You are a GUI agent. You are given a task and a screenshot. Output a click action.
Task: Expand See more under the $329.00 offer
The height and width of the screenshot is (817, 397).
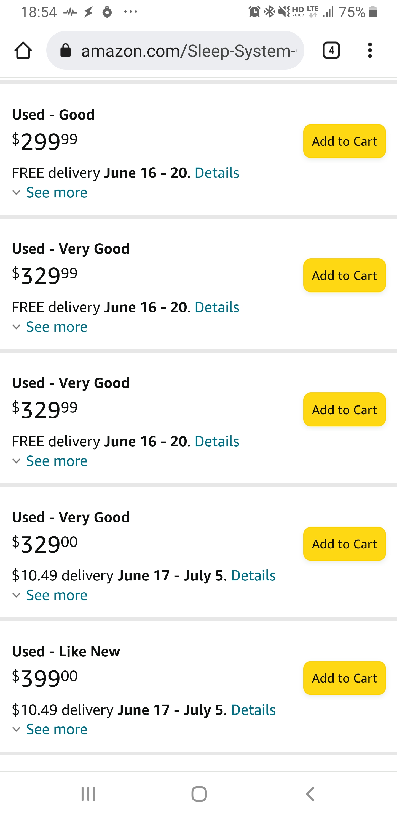tap(57, 595)
